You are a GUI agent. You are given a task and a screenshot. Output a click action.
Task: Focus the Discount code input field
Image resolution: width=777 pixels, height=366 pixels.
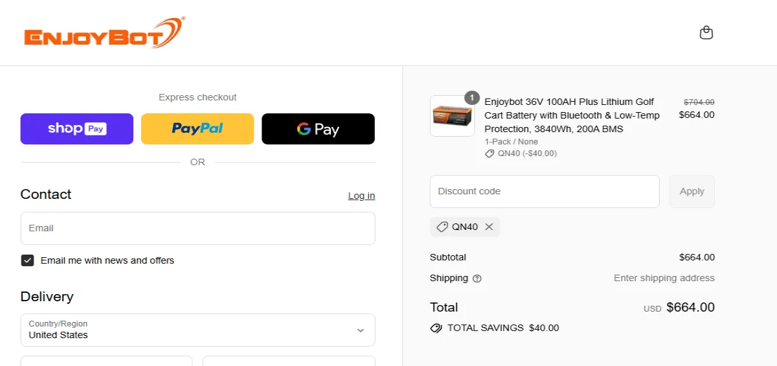pyautogui.click(x=545, y=191)
